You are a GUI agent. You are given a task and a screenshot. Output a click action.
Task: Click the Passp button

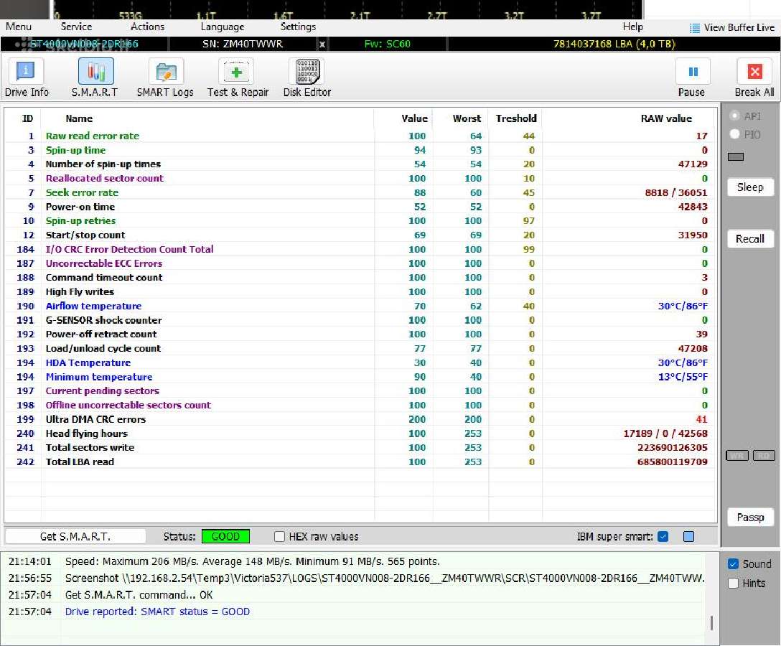[750, 518]
